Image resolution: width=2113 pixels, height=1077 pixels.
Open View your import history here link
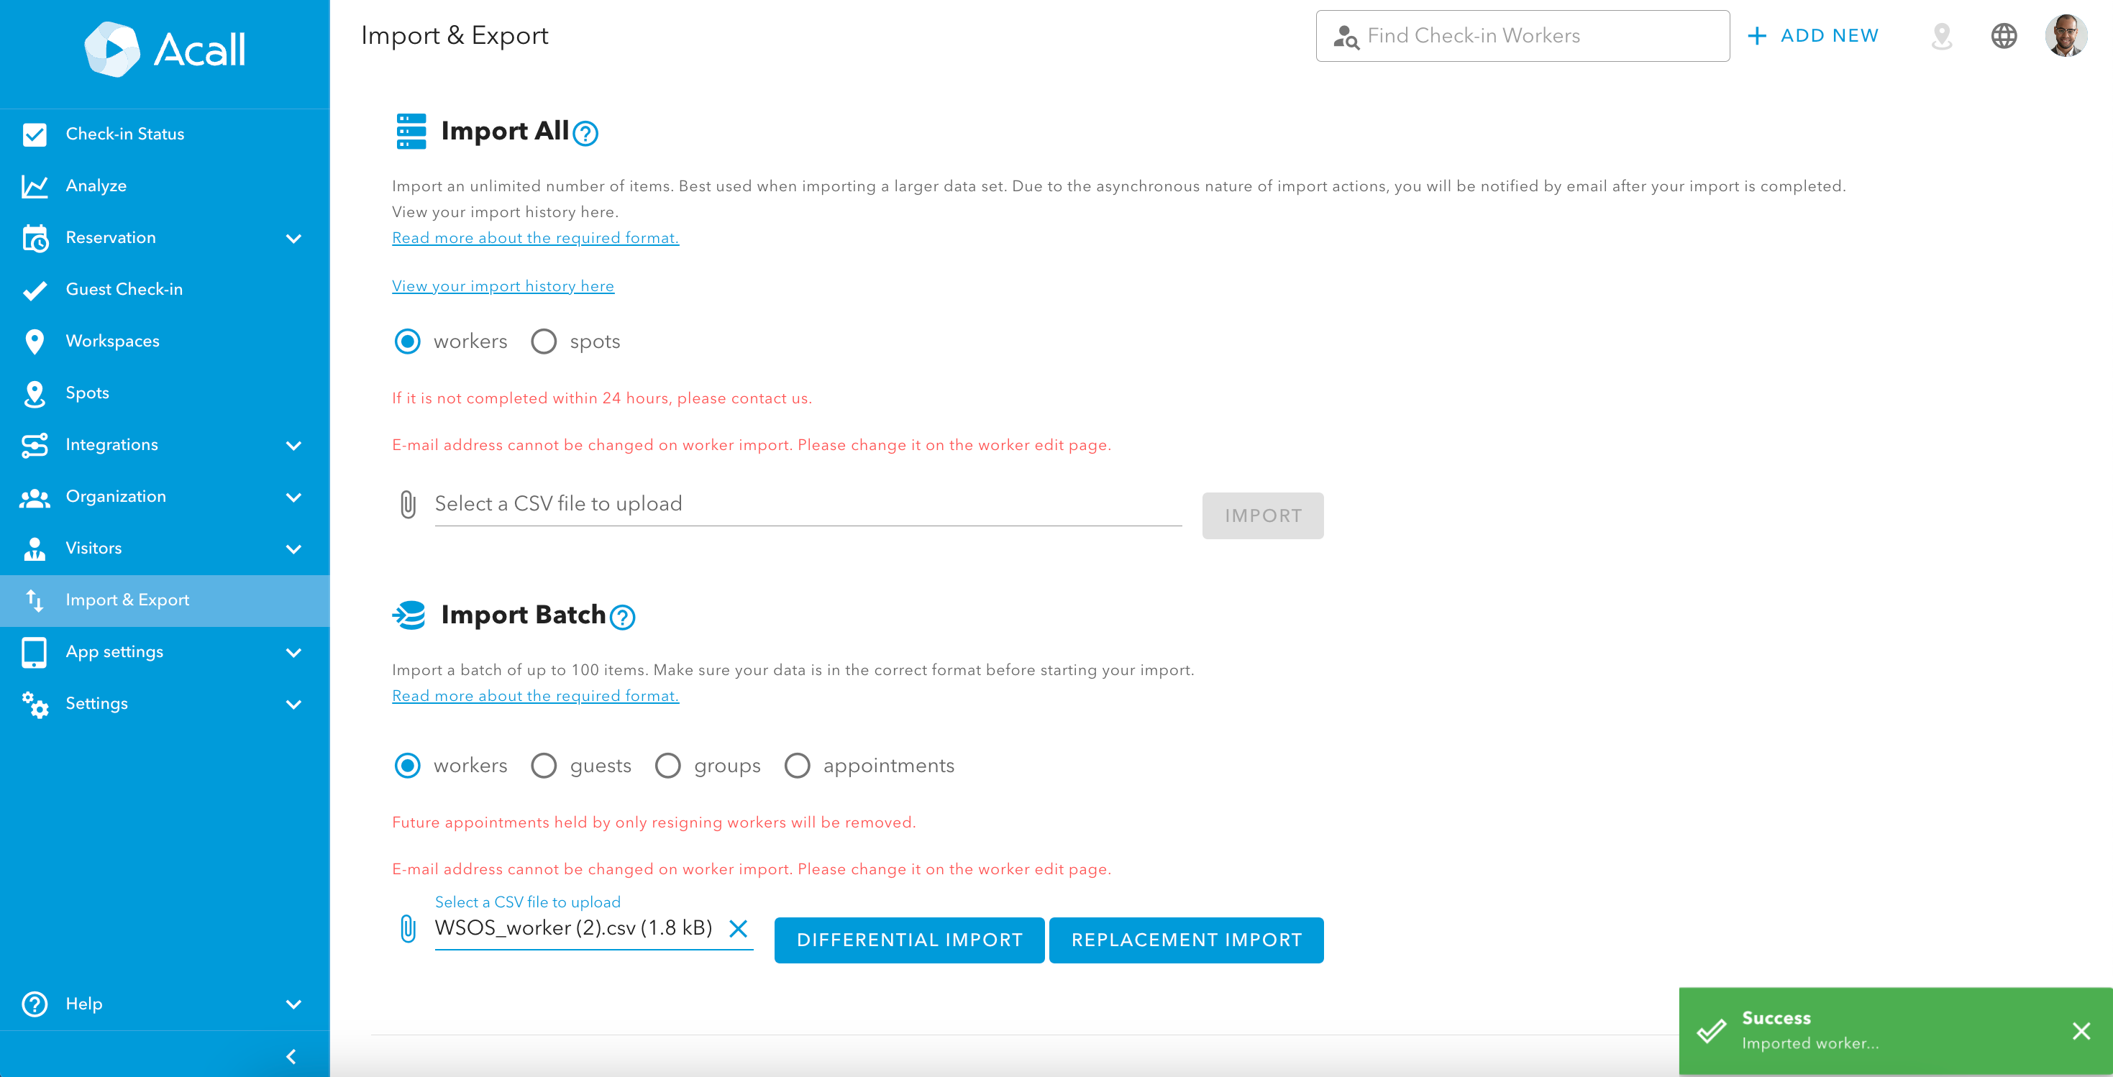pyautogui.click(x=503, y=286)
